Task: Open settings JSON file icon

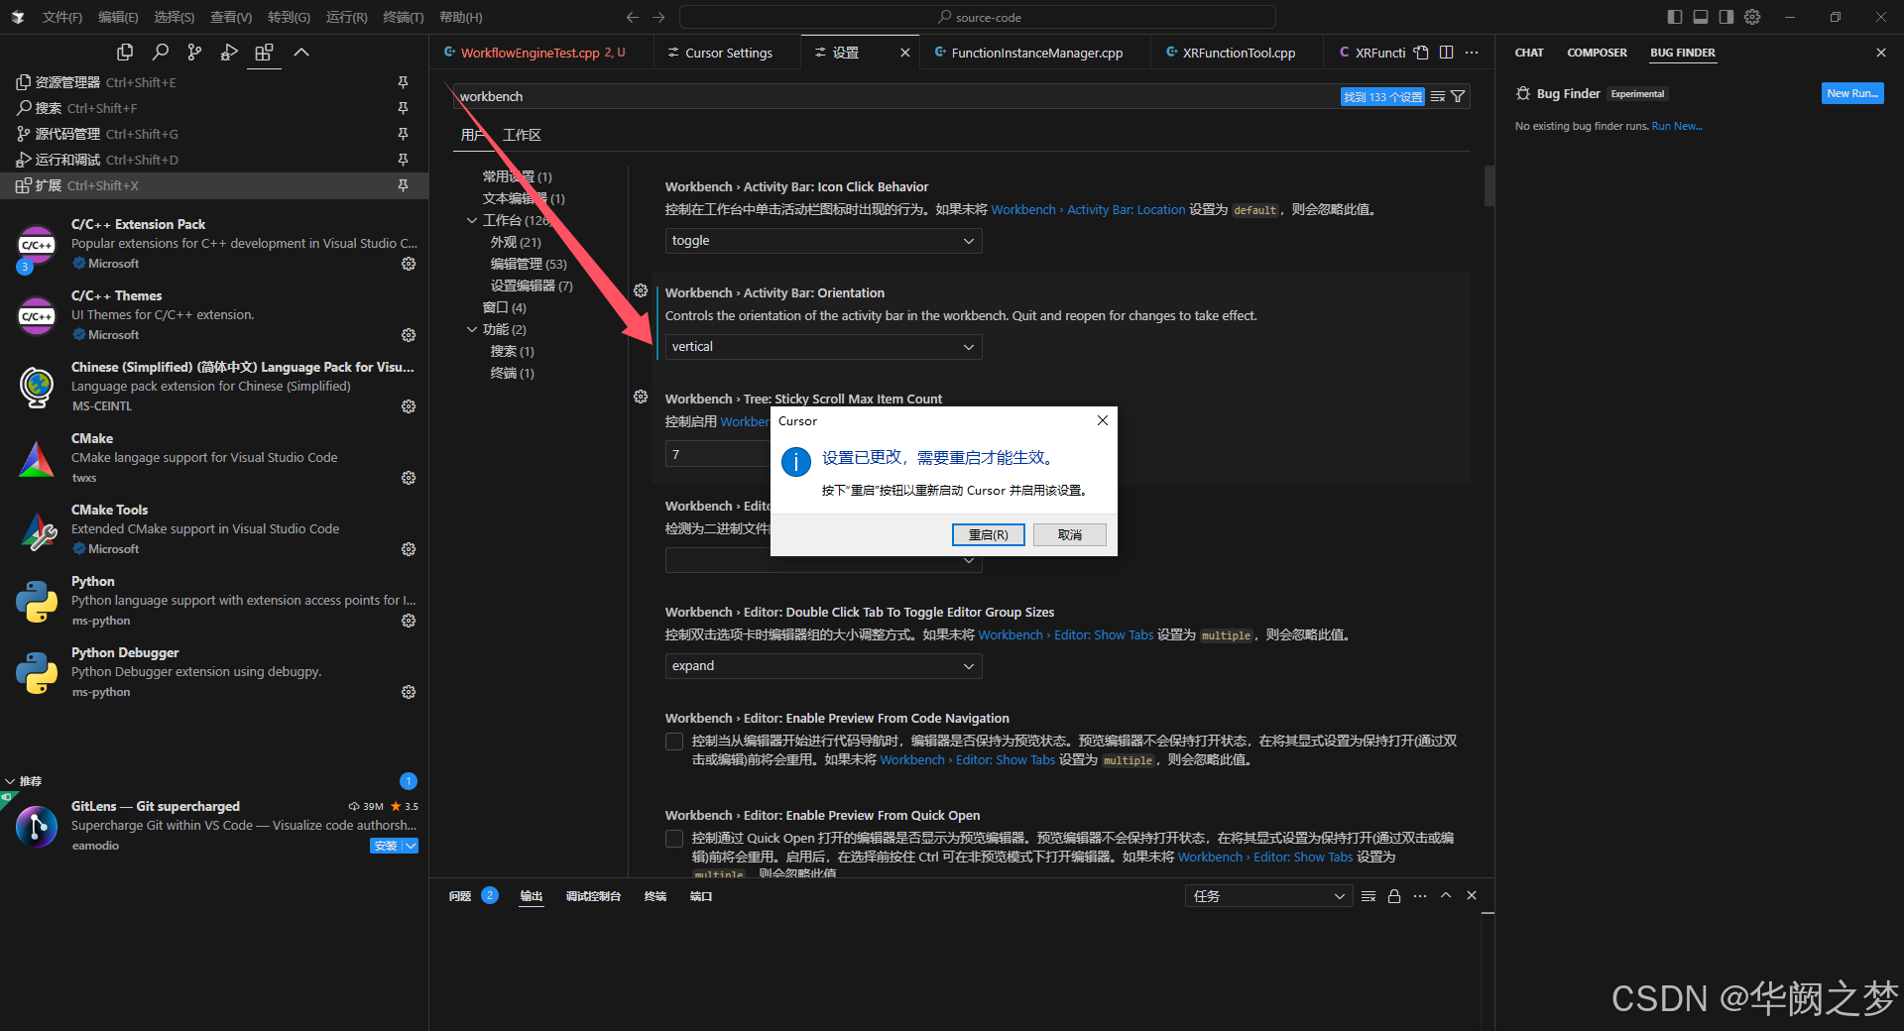Action: [x=1420, y=53]
